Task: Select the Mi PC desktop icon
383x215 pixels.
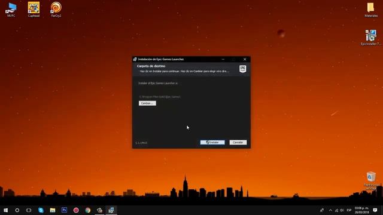Action: pyautogui.click(x=11, y=10)
